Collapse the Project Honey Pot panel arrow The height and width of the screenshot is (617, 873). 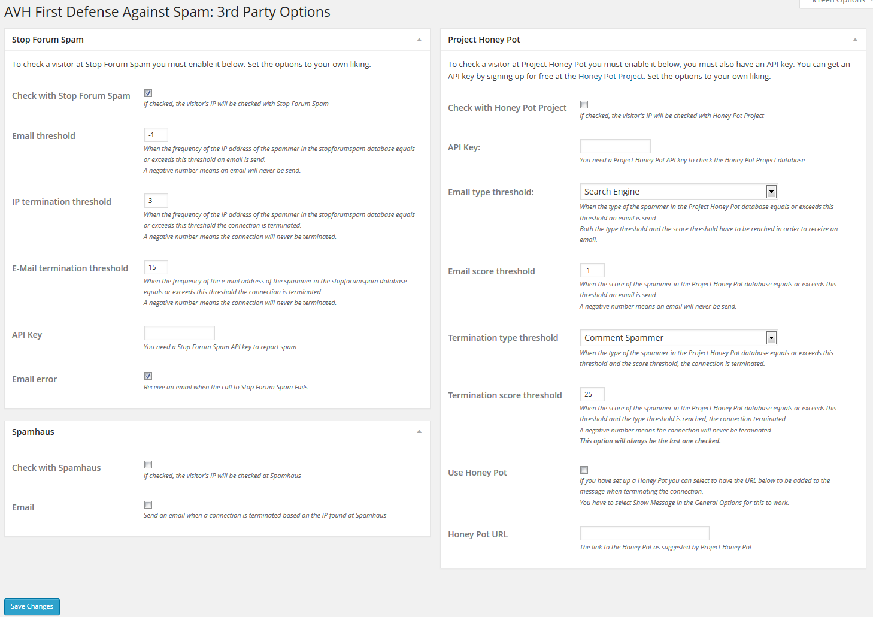pyautogui.click(x=855, y=40)
